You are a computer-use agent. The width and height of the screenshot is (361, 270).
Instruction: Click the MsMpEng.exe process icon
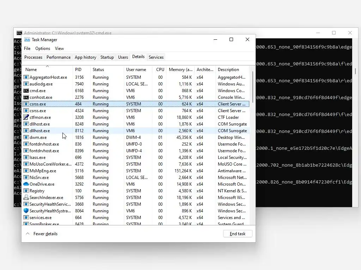(26, 171)
